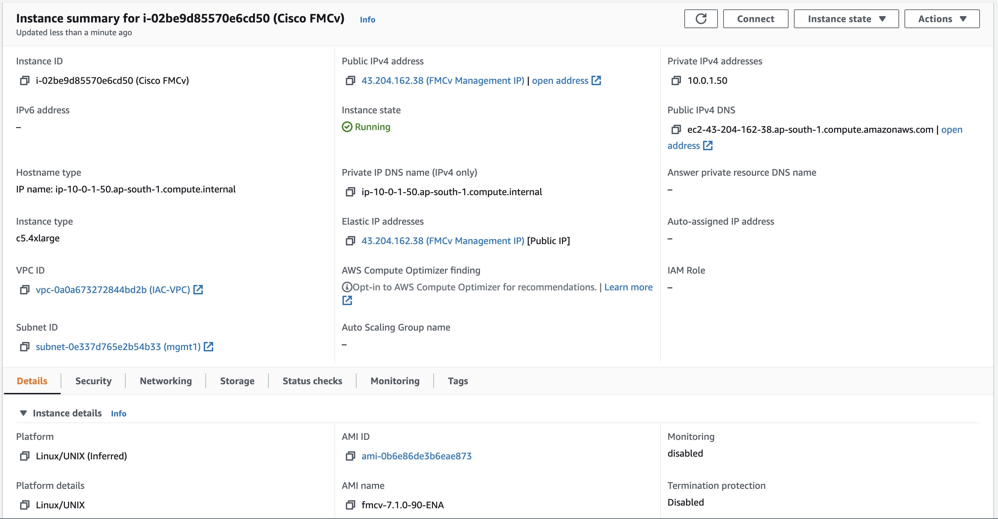This screenshot has width=998, height=519.
Task: Open the Actions dropdown menu
Action: pos(942,18)
